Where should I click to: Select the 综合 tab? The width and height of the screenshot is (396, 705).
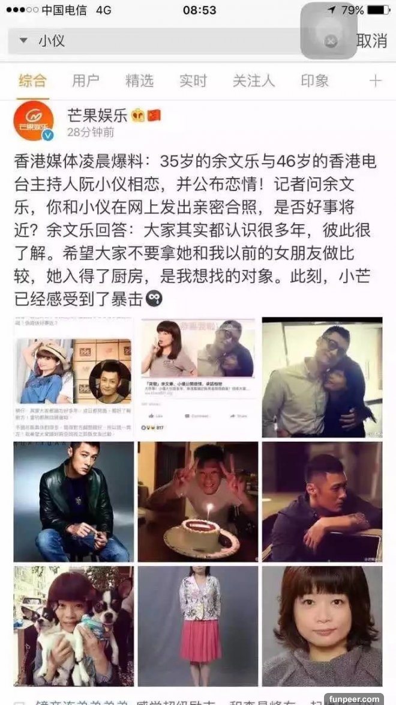point(33,81)
